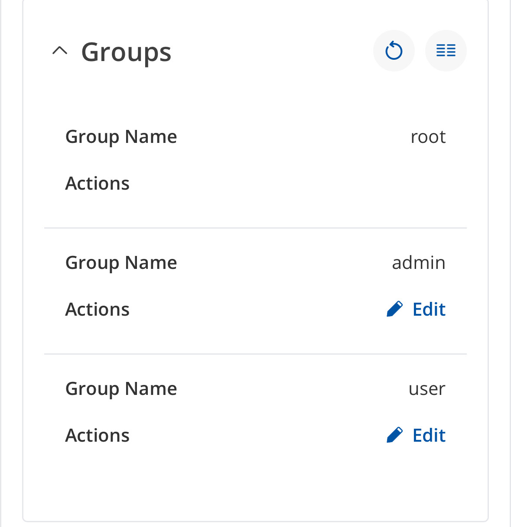Image resolution: width=511 pixels, height=527 pixels.
Task: Click the divider between admin and user
Action: tap(255, 354)
